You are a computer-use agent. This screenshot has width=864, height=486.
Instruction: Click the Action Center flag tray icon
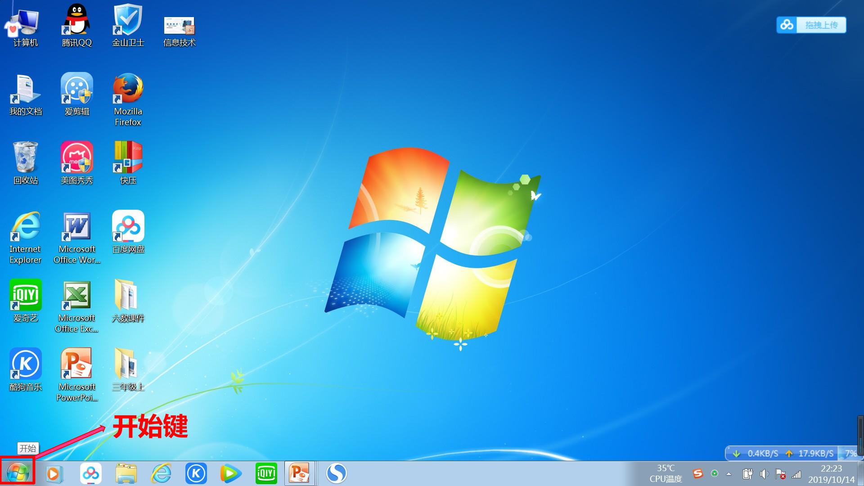click(780, 474)
